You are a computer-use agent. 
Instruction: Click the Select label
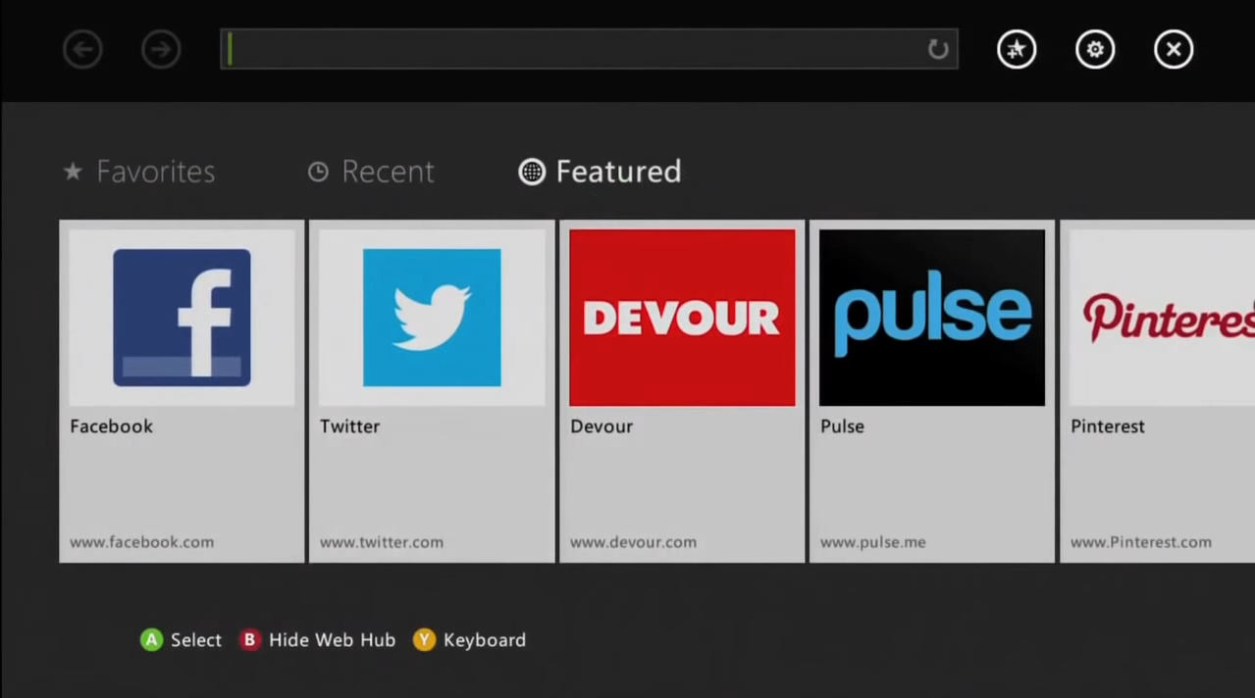point(196,640)
